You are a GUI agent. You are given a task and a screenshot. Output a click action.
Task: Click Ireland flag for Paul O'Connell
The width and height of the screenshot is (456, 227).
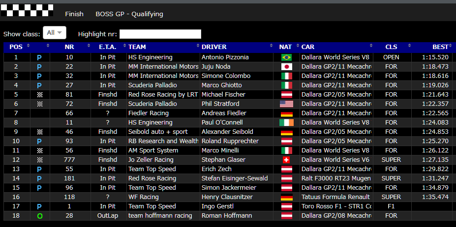pos(286,123)
